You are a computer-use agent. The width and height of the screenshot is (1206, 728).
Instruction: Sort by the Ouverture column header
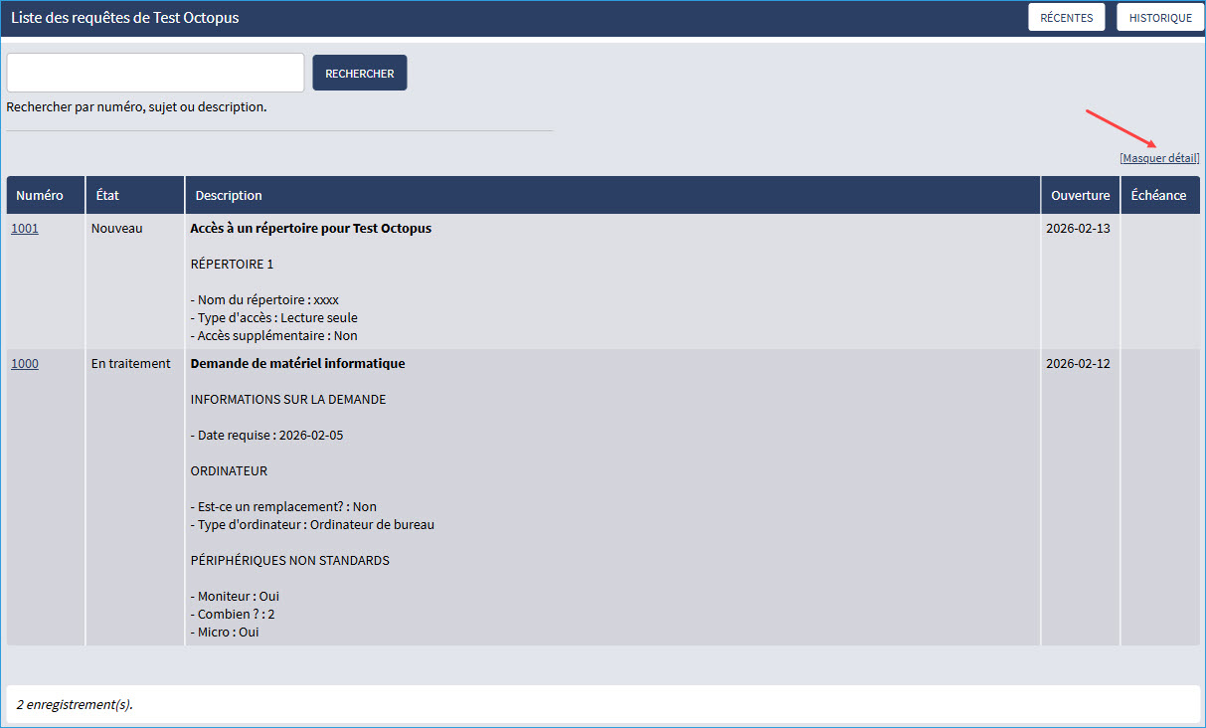click(x=1080, y=195)
